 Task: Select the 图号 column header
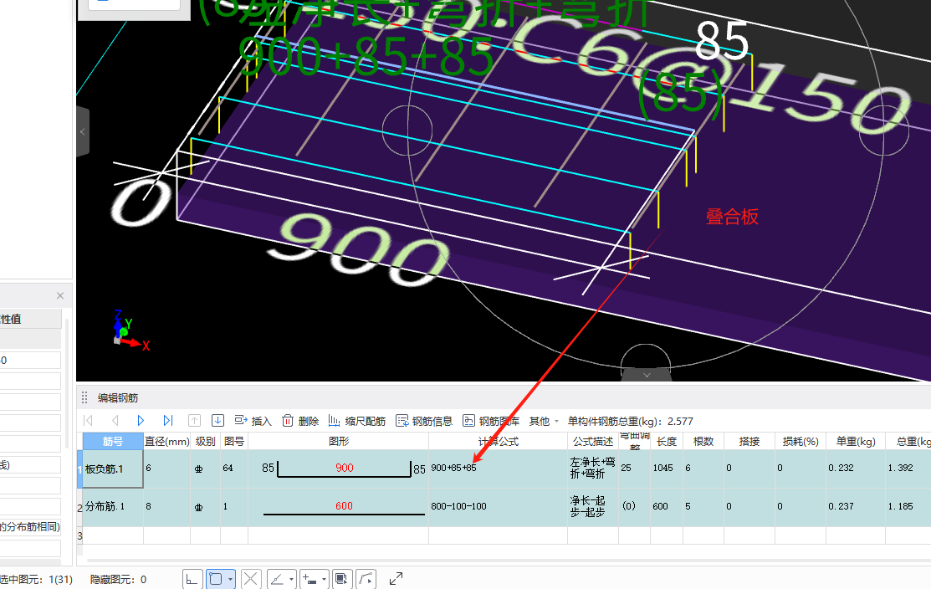coord(234,441)
